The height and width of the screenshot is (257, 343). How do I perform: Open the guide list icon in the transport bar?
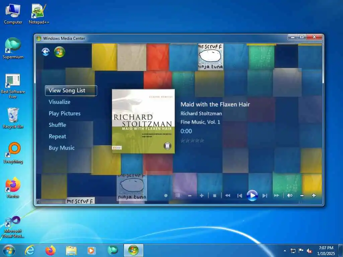(178, 195)
